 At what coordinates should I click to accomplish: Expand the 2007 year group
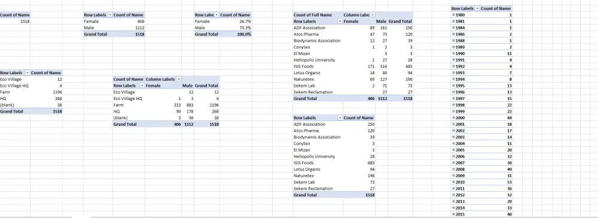click(x=454, y=163)
